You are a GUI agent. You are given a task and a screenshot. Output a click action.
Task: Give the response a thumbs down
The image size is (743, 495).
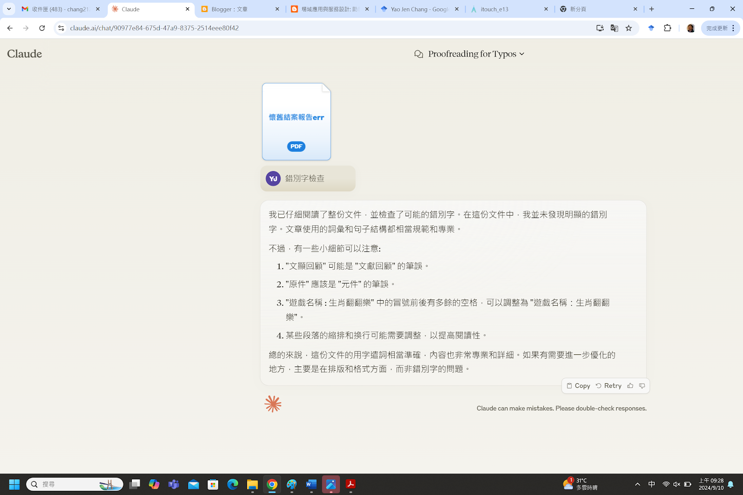(x=642, y=386)
